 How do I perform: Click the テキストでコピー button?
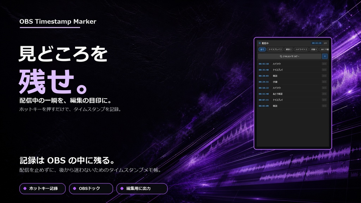(290, 56)
